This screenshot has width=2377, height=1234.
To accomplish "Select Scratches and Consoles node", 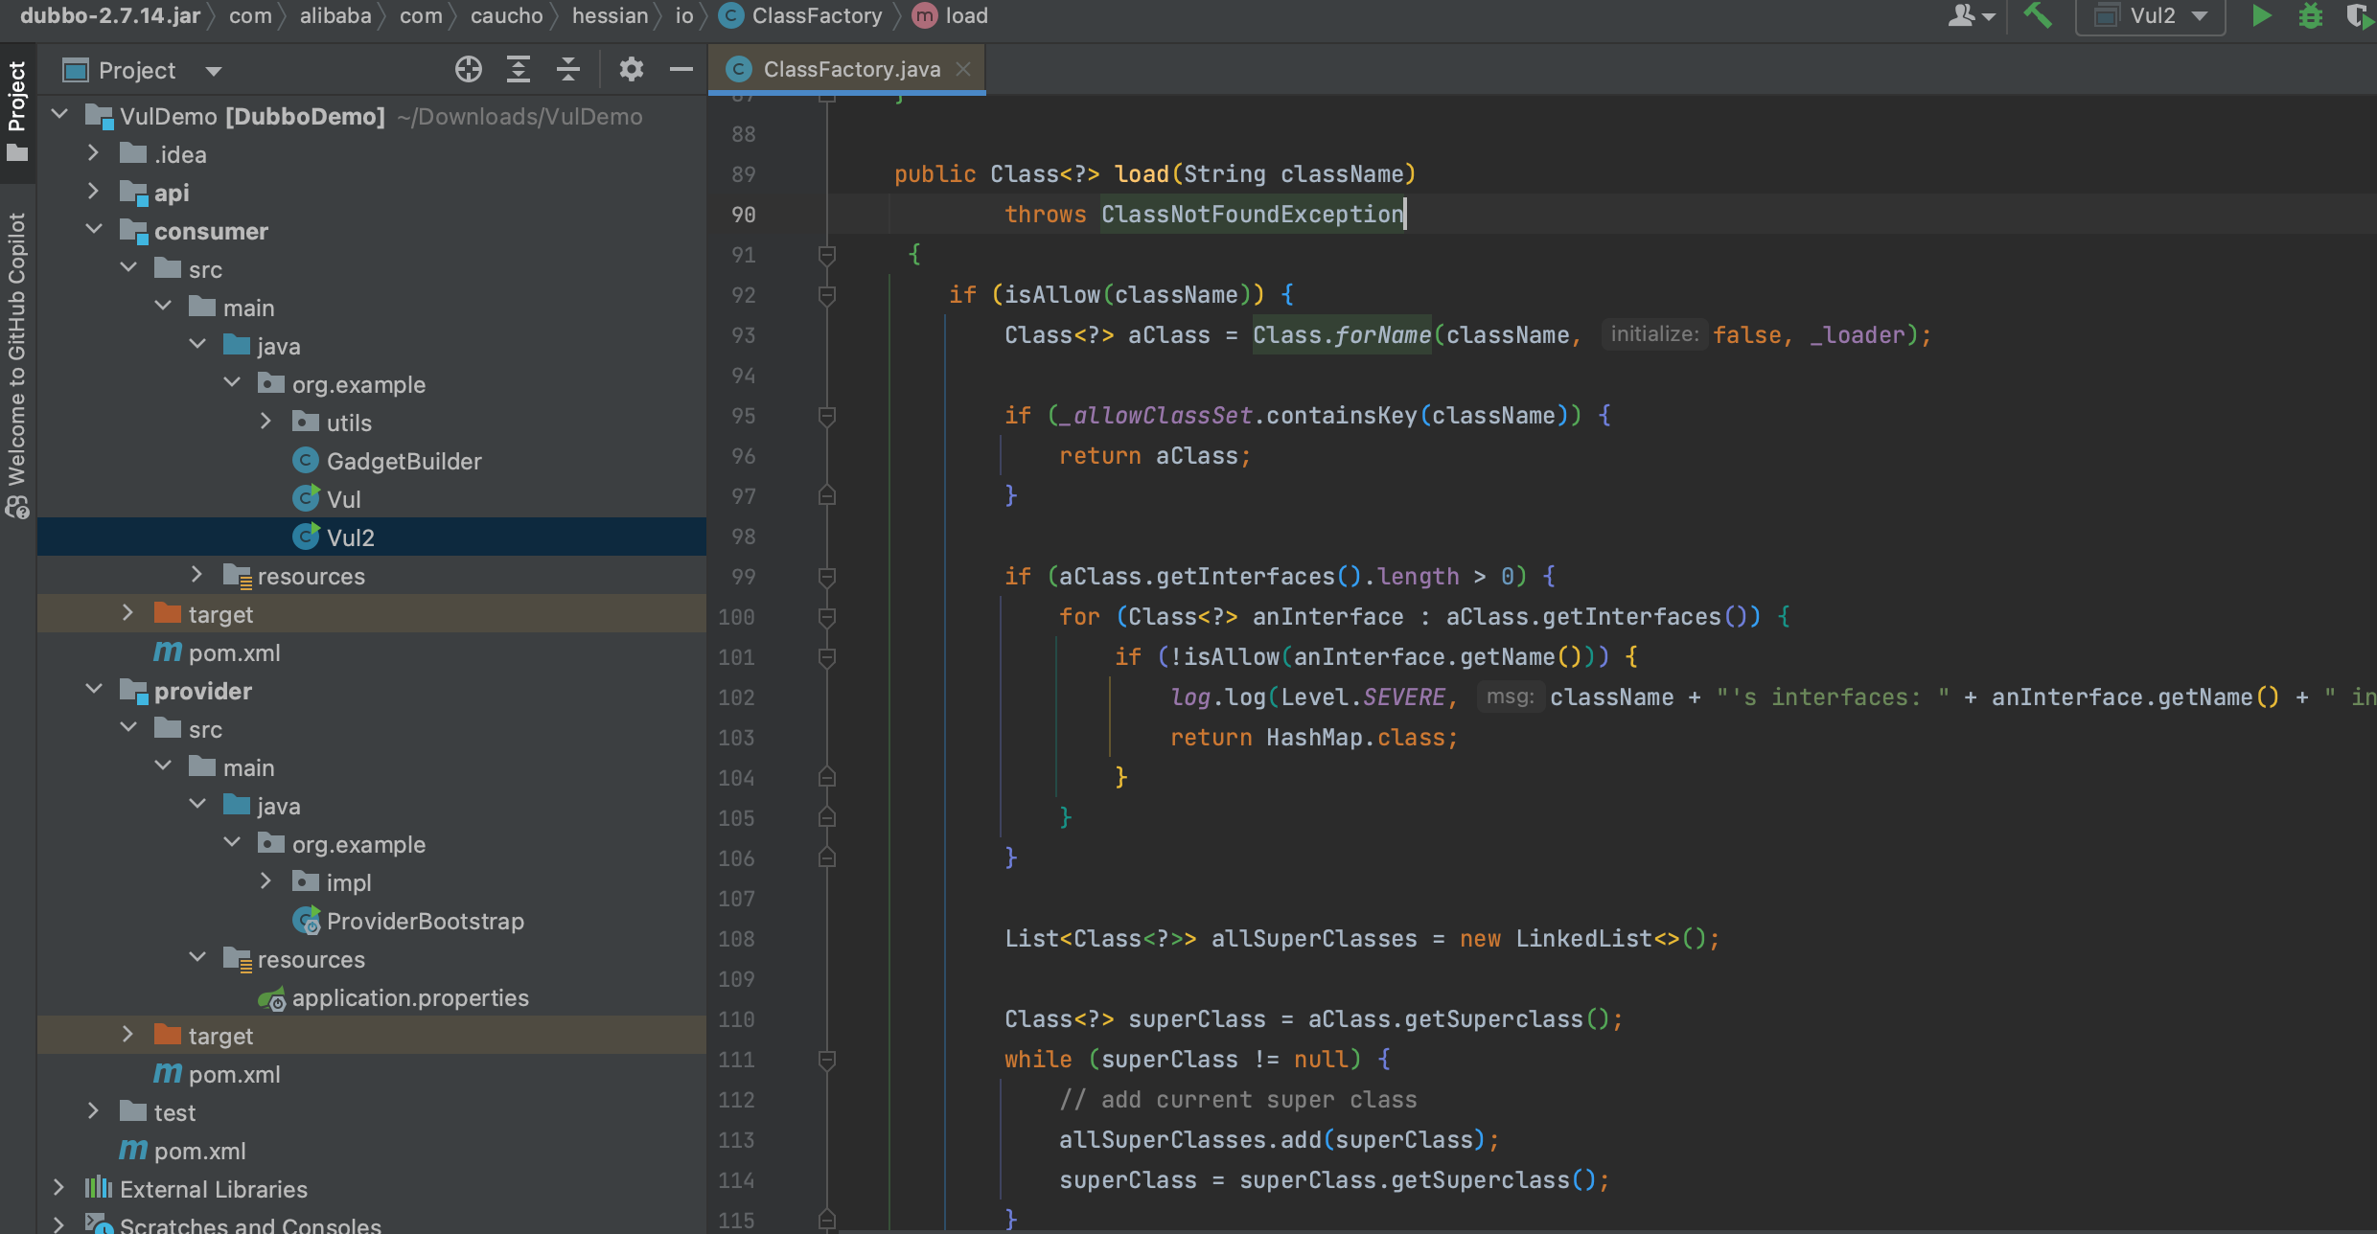I will tap(233, 1224).
